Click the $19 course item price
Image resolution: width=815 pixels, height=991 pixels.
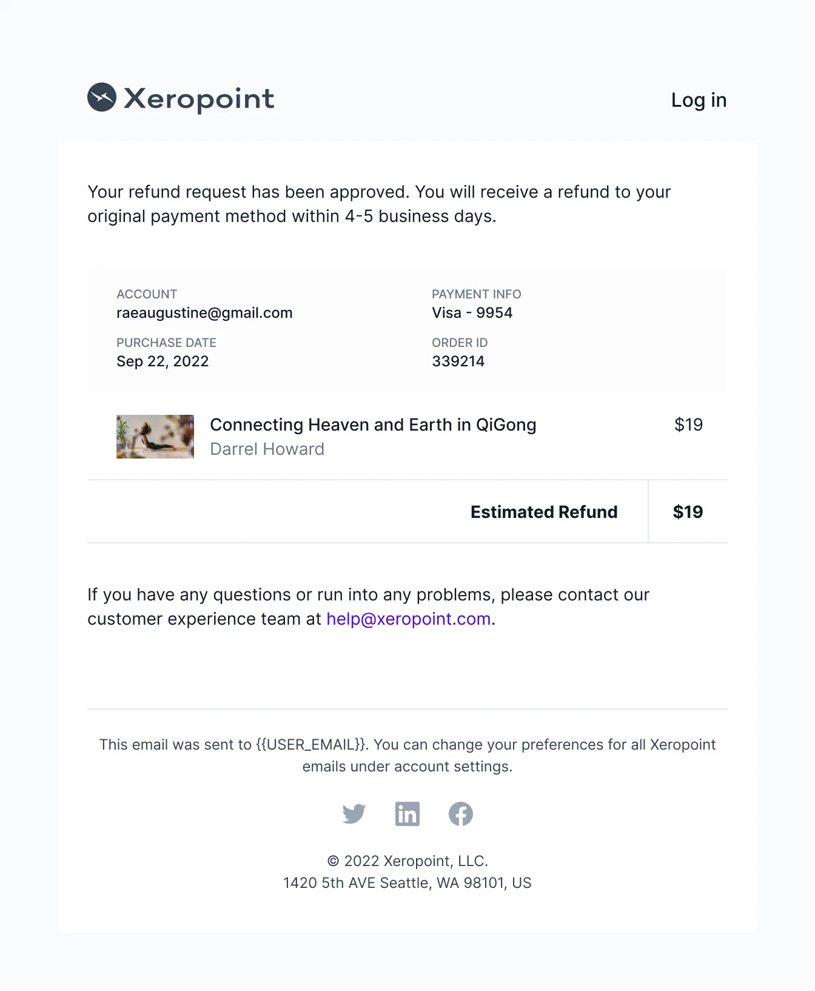click(x=689, y=425)
